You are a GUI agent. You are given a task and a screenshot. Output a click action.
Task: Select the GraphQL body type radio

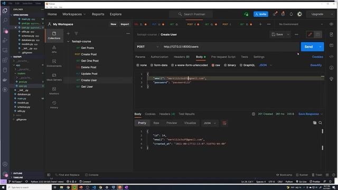241,65
